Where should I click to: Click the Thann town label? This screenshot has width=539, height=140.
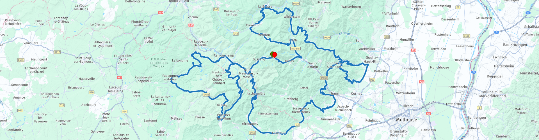pos(334,94)
